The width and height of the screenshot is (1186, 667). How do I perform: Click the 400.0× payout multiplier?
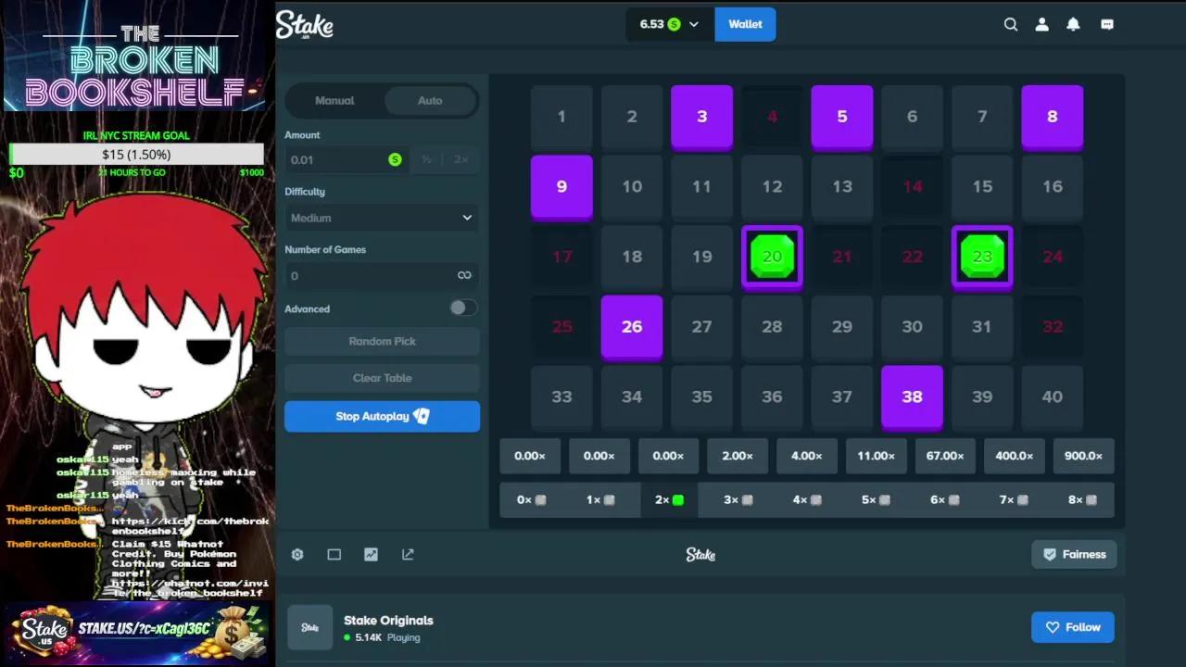[x=1015, y=456]
